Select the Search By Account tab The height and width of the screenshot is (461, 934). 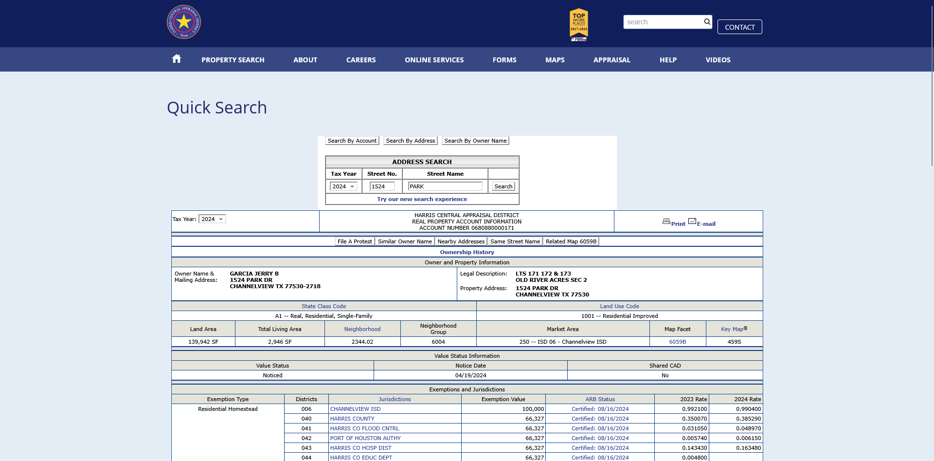point(352,141)
